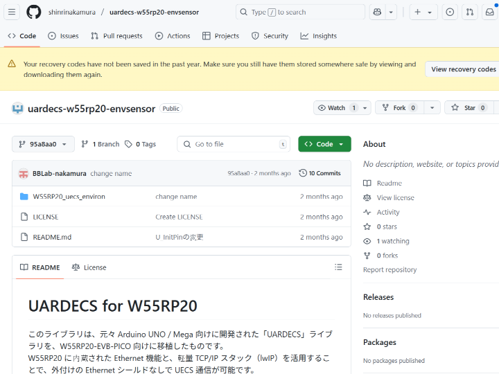Image resolution: width=499 pixels, height=374 pixels.
Task: Open the issues circle icon in header
Action: (x=450, y=12)
